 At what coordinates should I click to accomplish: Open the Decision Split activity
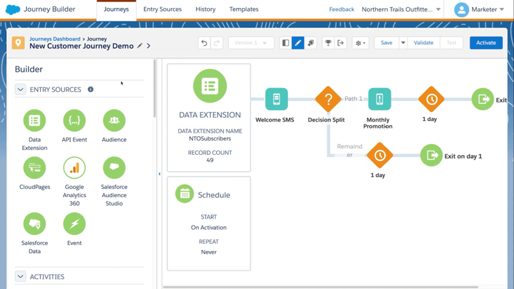click(x=328, y=99)
